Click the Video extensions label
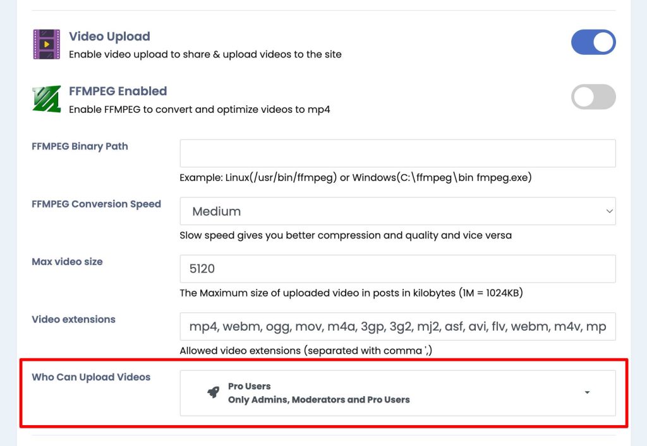This screenshot has width=647, height=446. 73,319
